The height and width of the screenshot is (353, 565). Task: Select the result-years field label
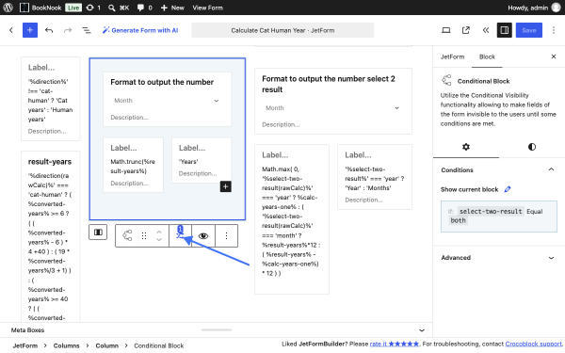pyautogui.click(x=50, y=162)
